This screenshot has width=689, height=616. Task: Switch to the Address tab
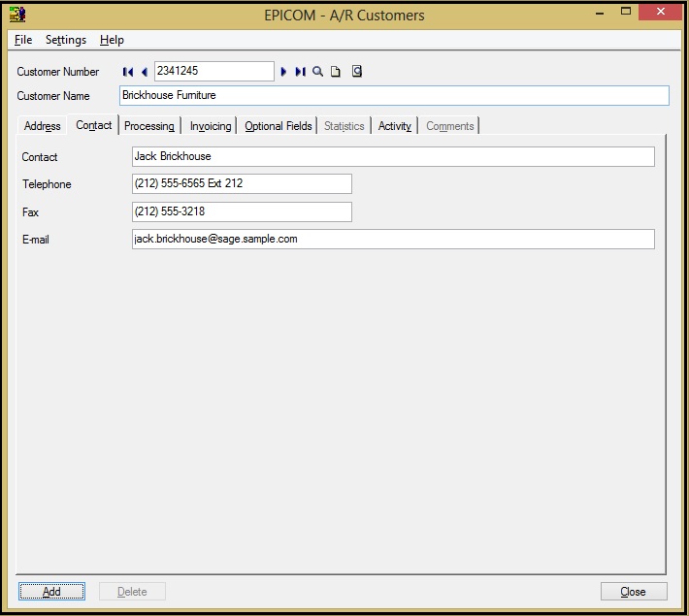(42, 126)
